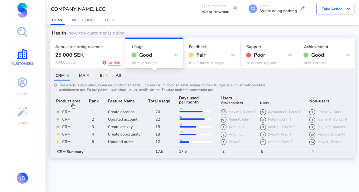Switch to the MILESTONES tab
Screen dimensions: 359x192
pyautogui.click(x=83, y=20)
